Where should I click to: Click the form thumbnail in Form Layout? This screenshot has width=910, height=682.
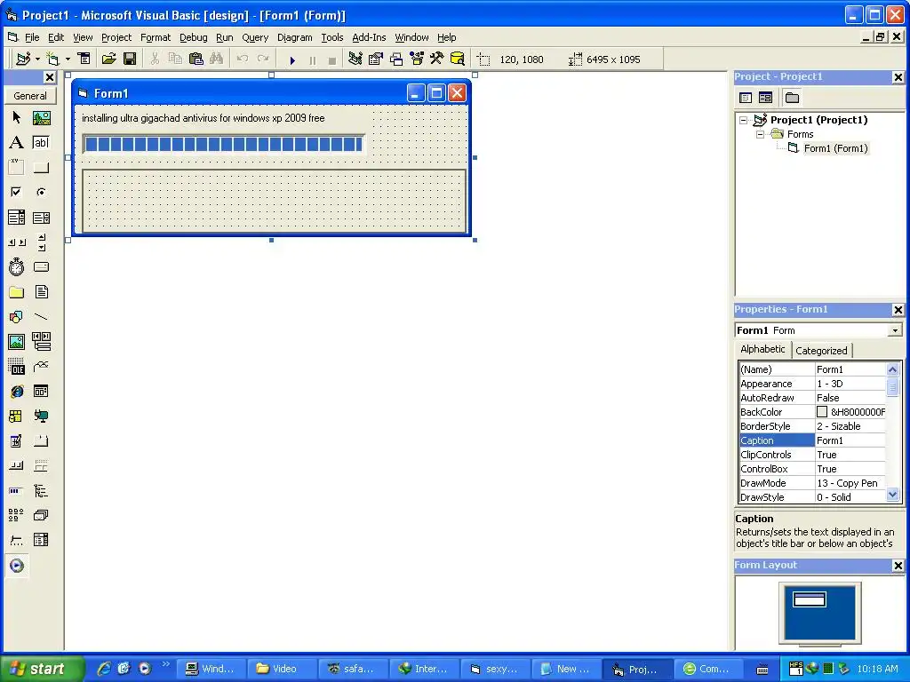(809, 599)
